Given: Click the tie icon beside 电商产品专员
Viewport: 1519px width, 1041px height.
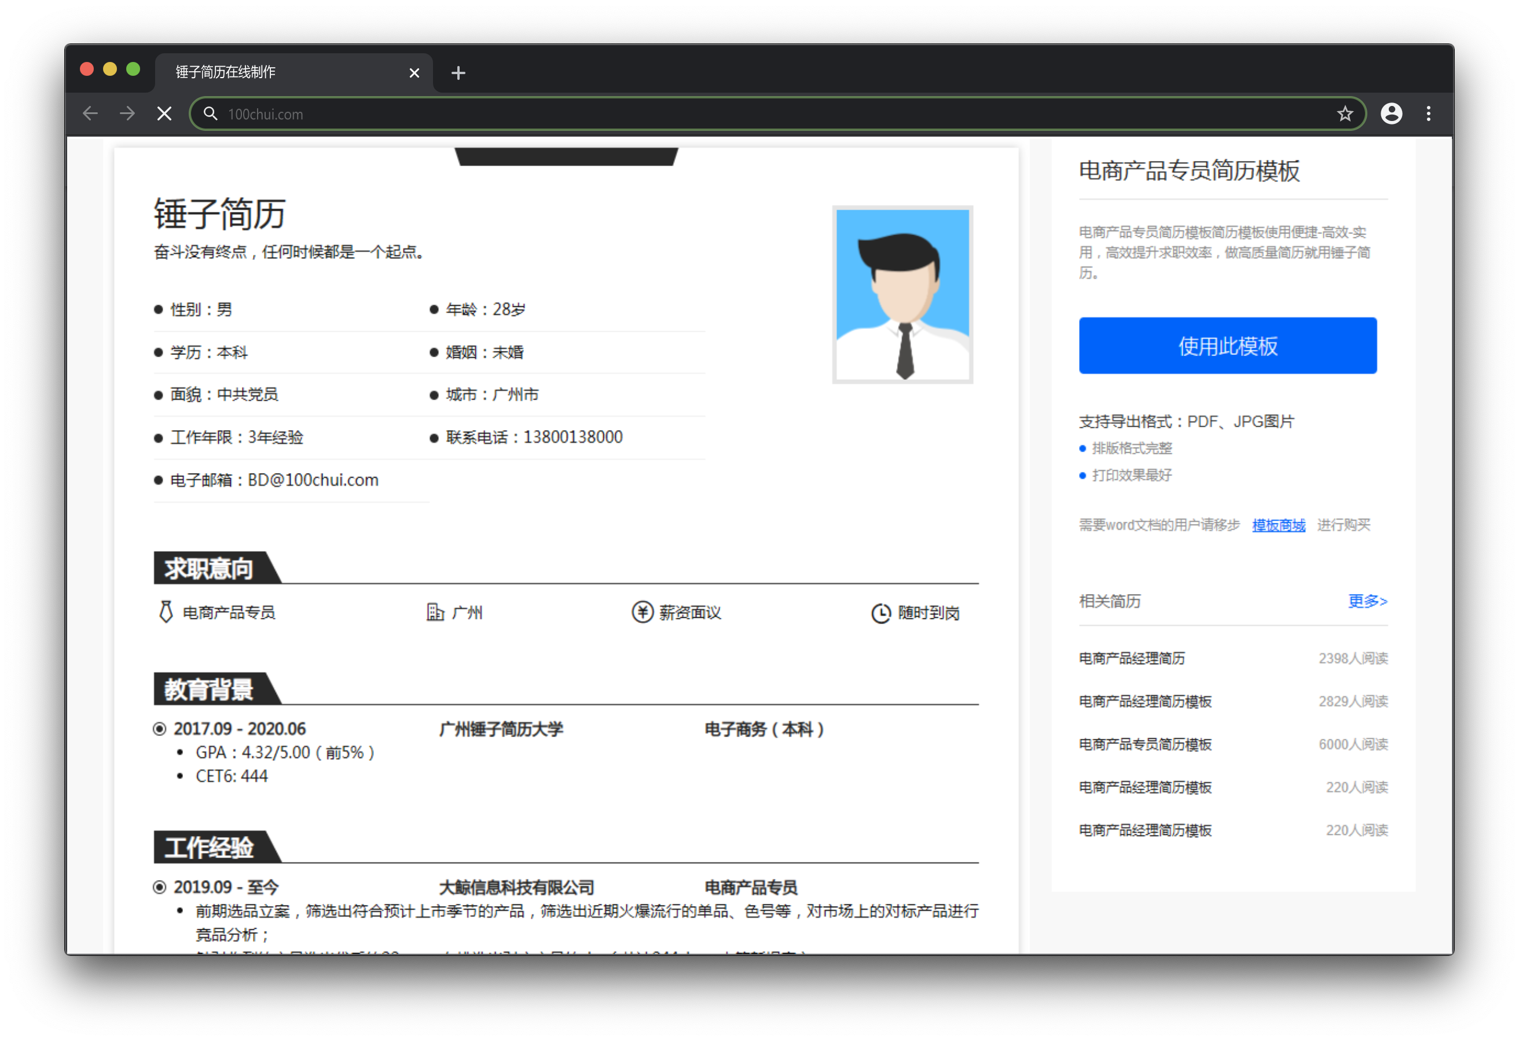Looking at the screenshot, I should tap(166, 612).
